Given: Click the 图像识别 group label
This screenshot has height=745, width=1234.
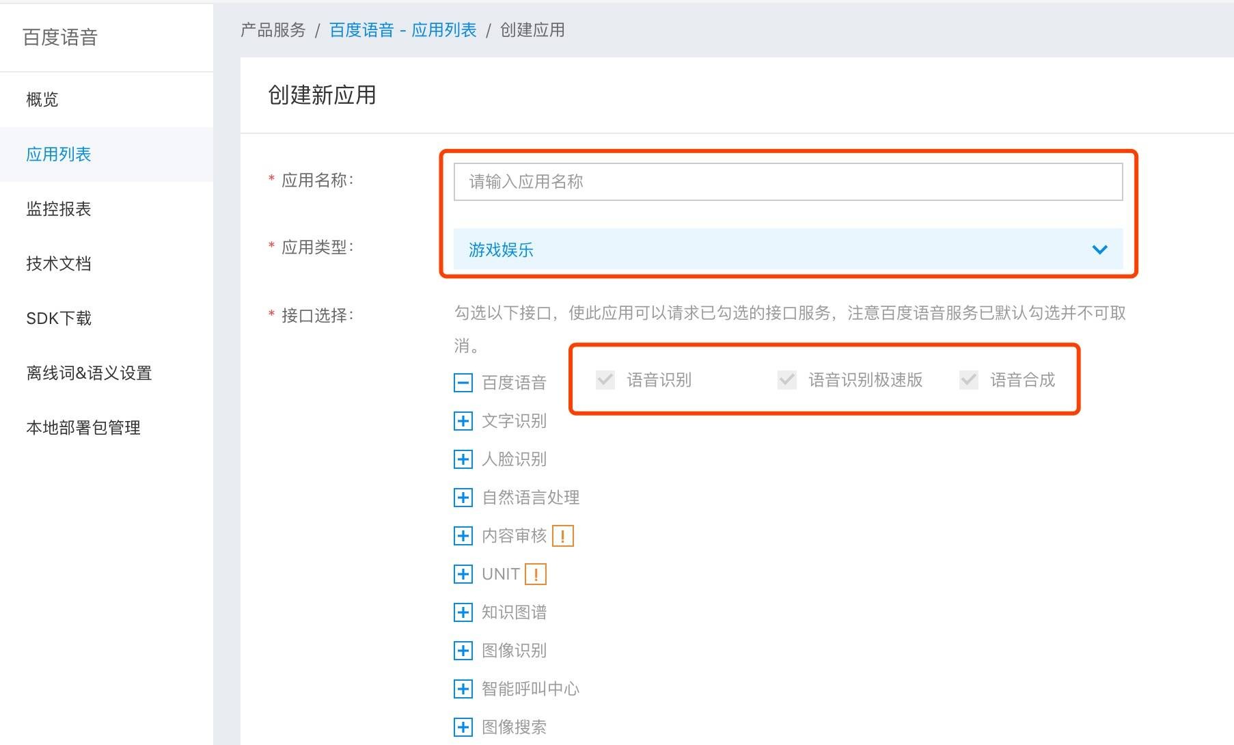Looking at the screenshot, I should (514, 650).
